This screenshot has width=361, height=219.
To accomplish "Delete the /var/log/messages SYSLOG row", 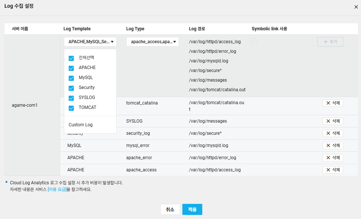I will tap(333, 121).
